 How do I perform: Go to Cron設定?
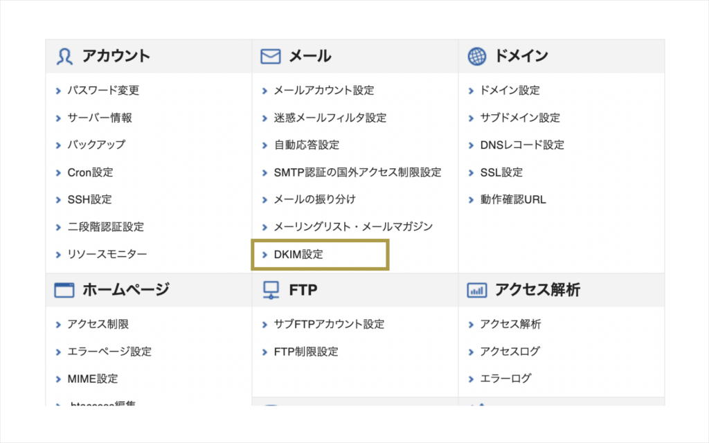[90, 172]
